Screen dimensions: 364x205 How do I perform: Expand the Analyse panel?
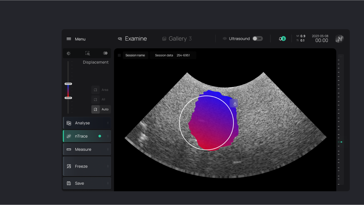pos(87,123)
